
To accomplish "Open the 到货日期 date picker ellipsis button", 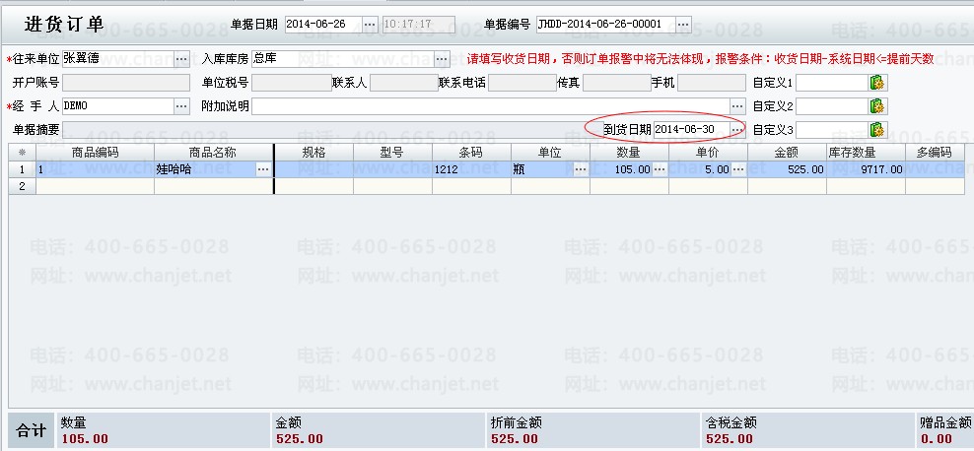I will (x=736, y=130).
